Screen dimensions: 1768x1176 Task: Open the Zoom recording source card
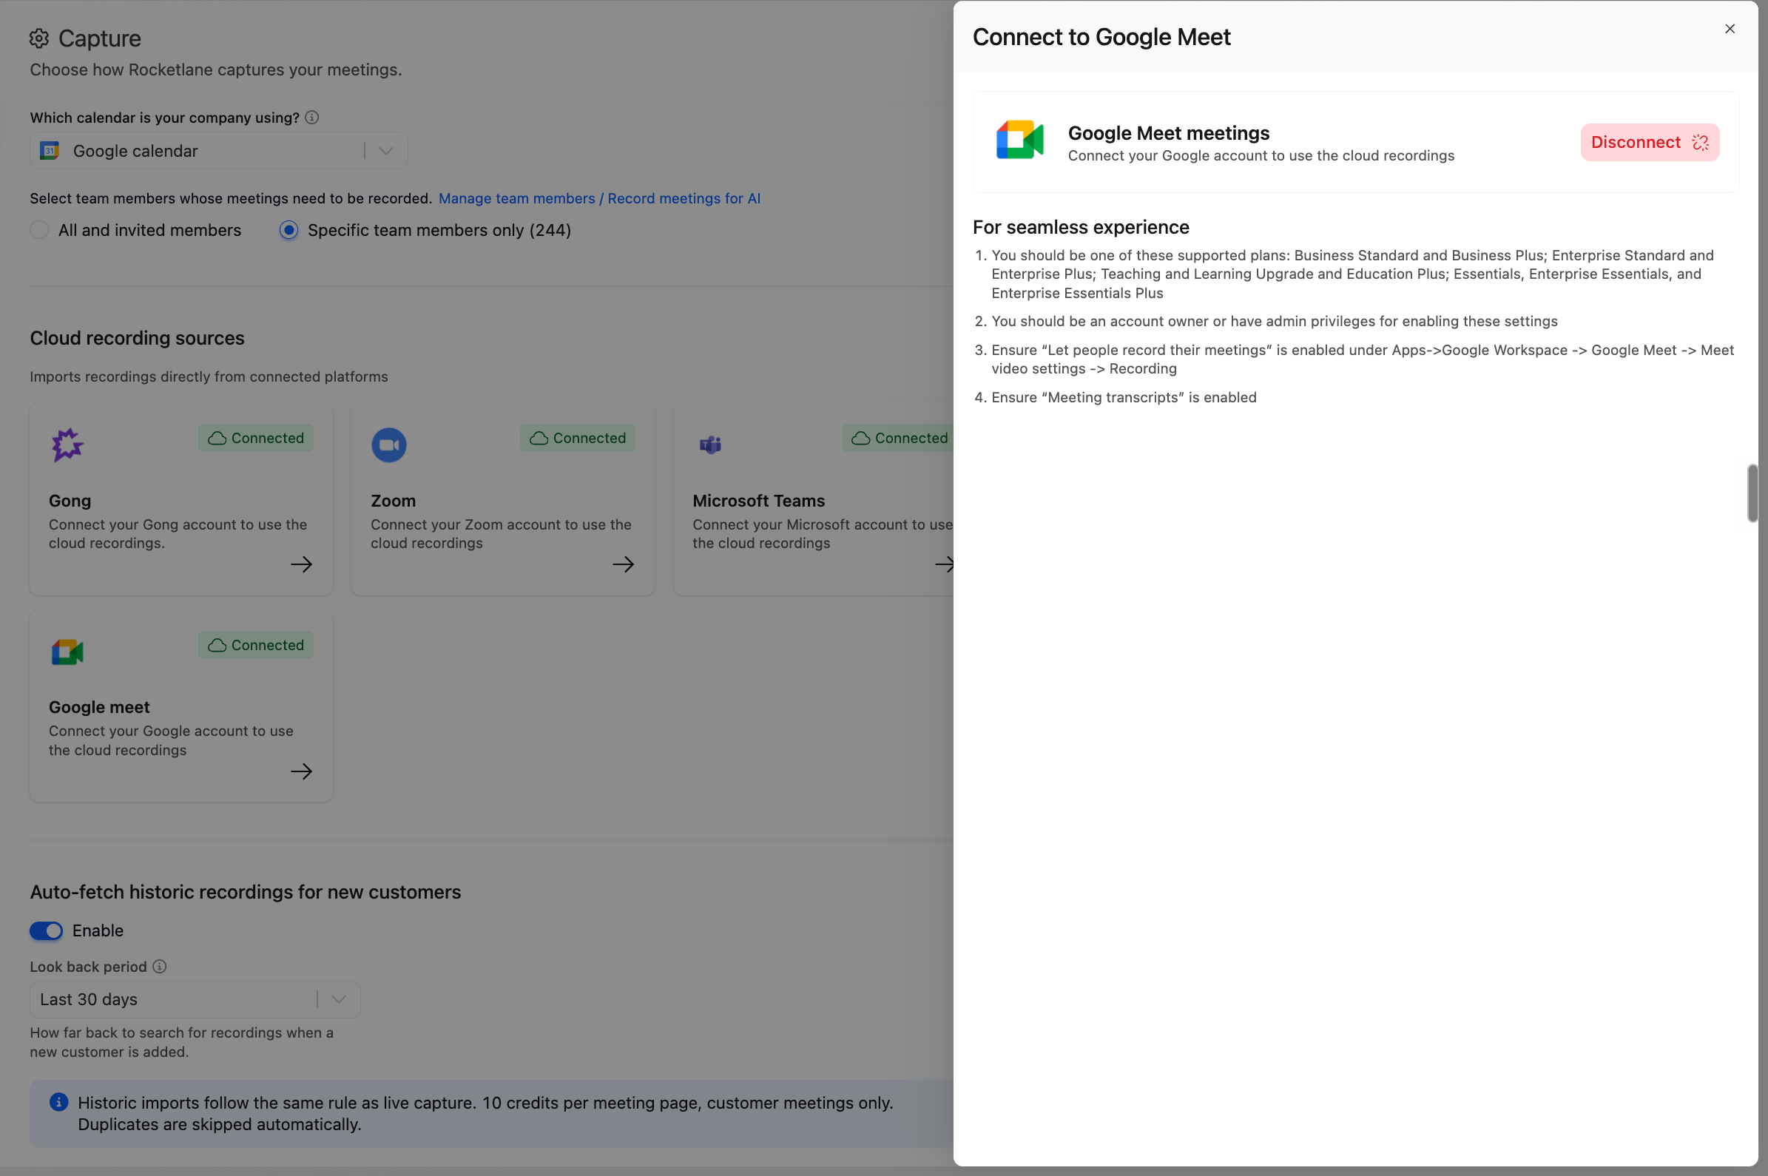pos(502,499)
